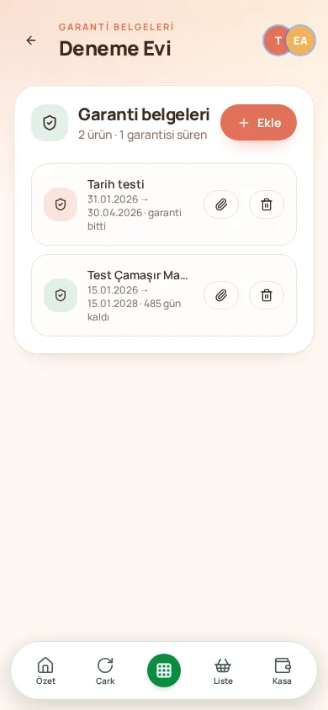Image resolution: width=328 pixels, height=710 pixels.
Task: Switch to the Özet tab
Action: (x=45, y=670)
